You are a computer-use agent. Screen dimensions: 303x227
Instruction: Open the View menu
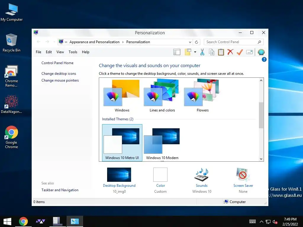(60, 52)
